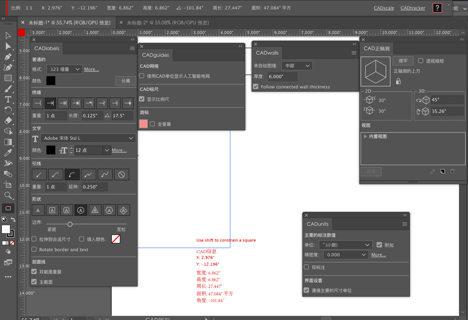Open the CADlabels panel menu
This screenshot has height=320, width=468.
(132, 48)
